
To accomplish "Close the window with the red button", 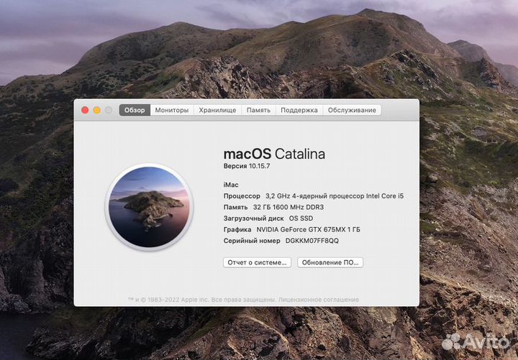I will [x=85, y=110].
